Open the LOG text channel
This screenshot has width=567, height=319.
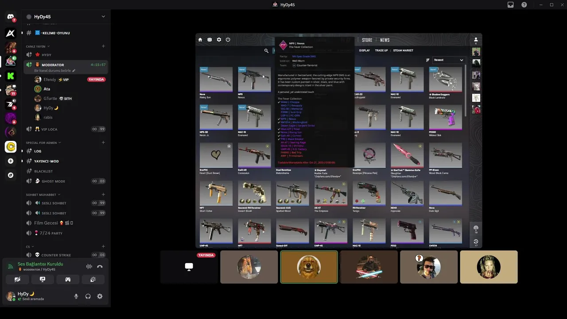click(x=66, y=151)
